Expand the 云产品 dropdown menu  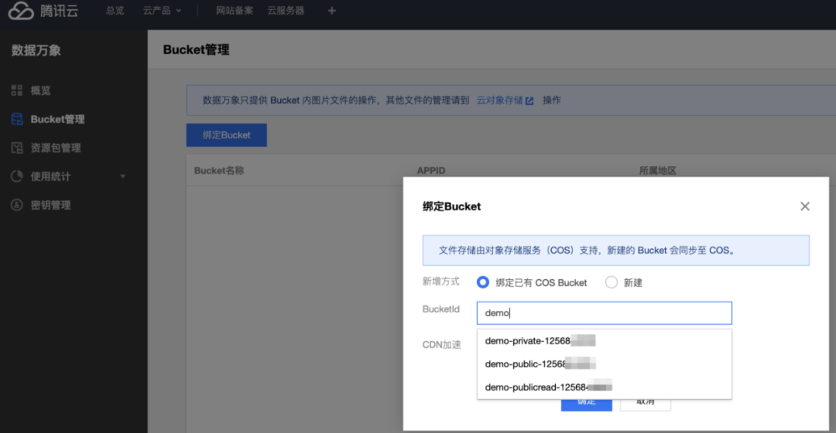click(x=162, y=11)
